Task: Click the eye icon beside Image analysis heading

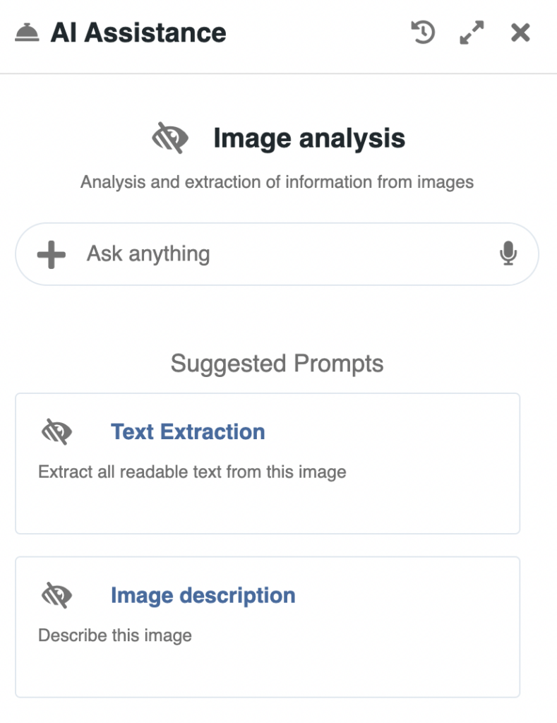Action: click(170, 138)
